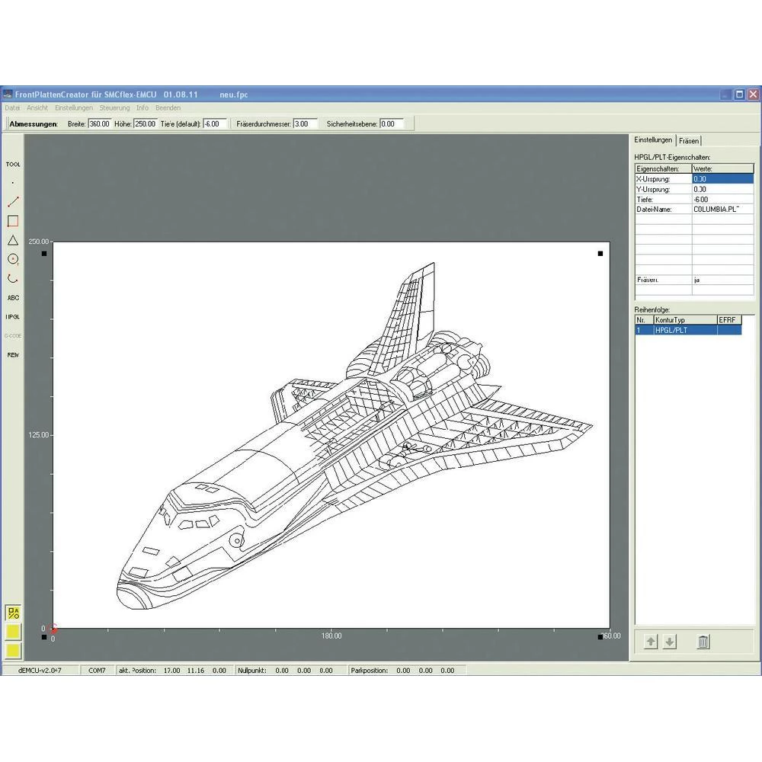Click the top yellow swatch in sidebar
Screen dimensions: 762x762
point(13,632)
